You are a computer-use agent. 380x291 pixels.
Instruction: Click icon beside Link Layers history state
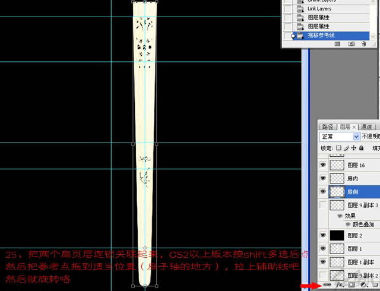(300, 9)
